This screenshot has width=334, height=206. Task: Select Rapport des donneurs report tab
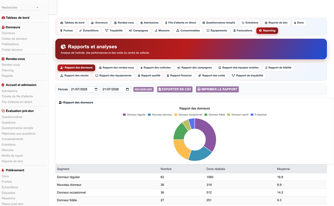click(77, 68)
